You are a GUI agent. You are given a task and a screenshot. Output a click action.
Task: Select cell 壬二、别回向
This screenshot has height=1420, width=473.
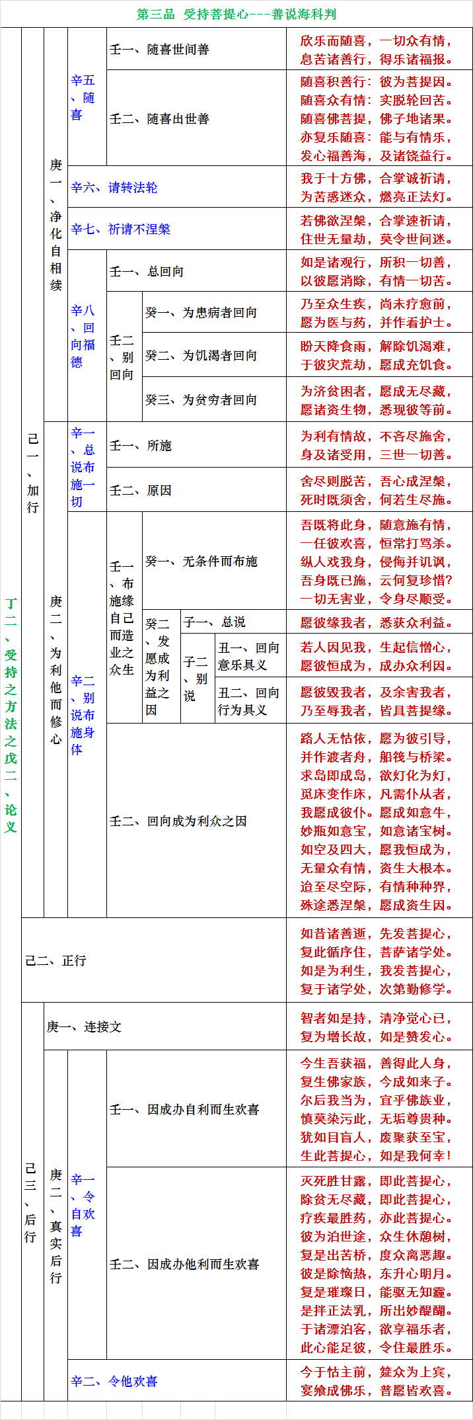click(124, 357)
